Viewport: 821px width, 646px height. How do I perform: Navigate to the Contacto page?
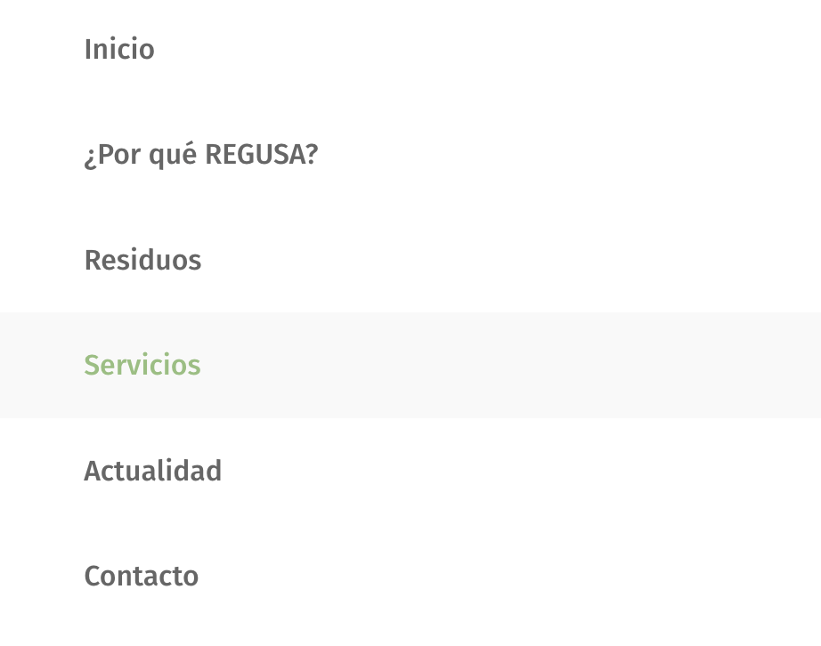tap(141, 577)
